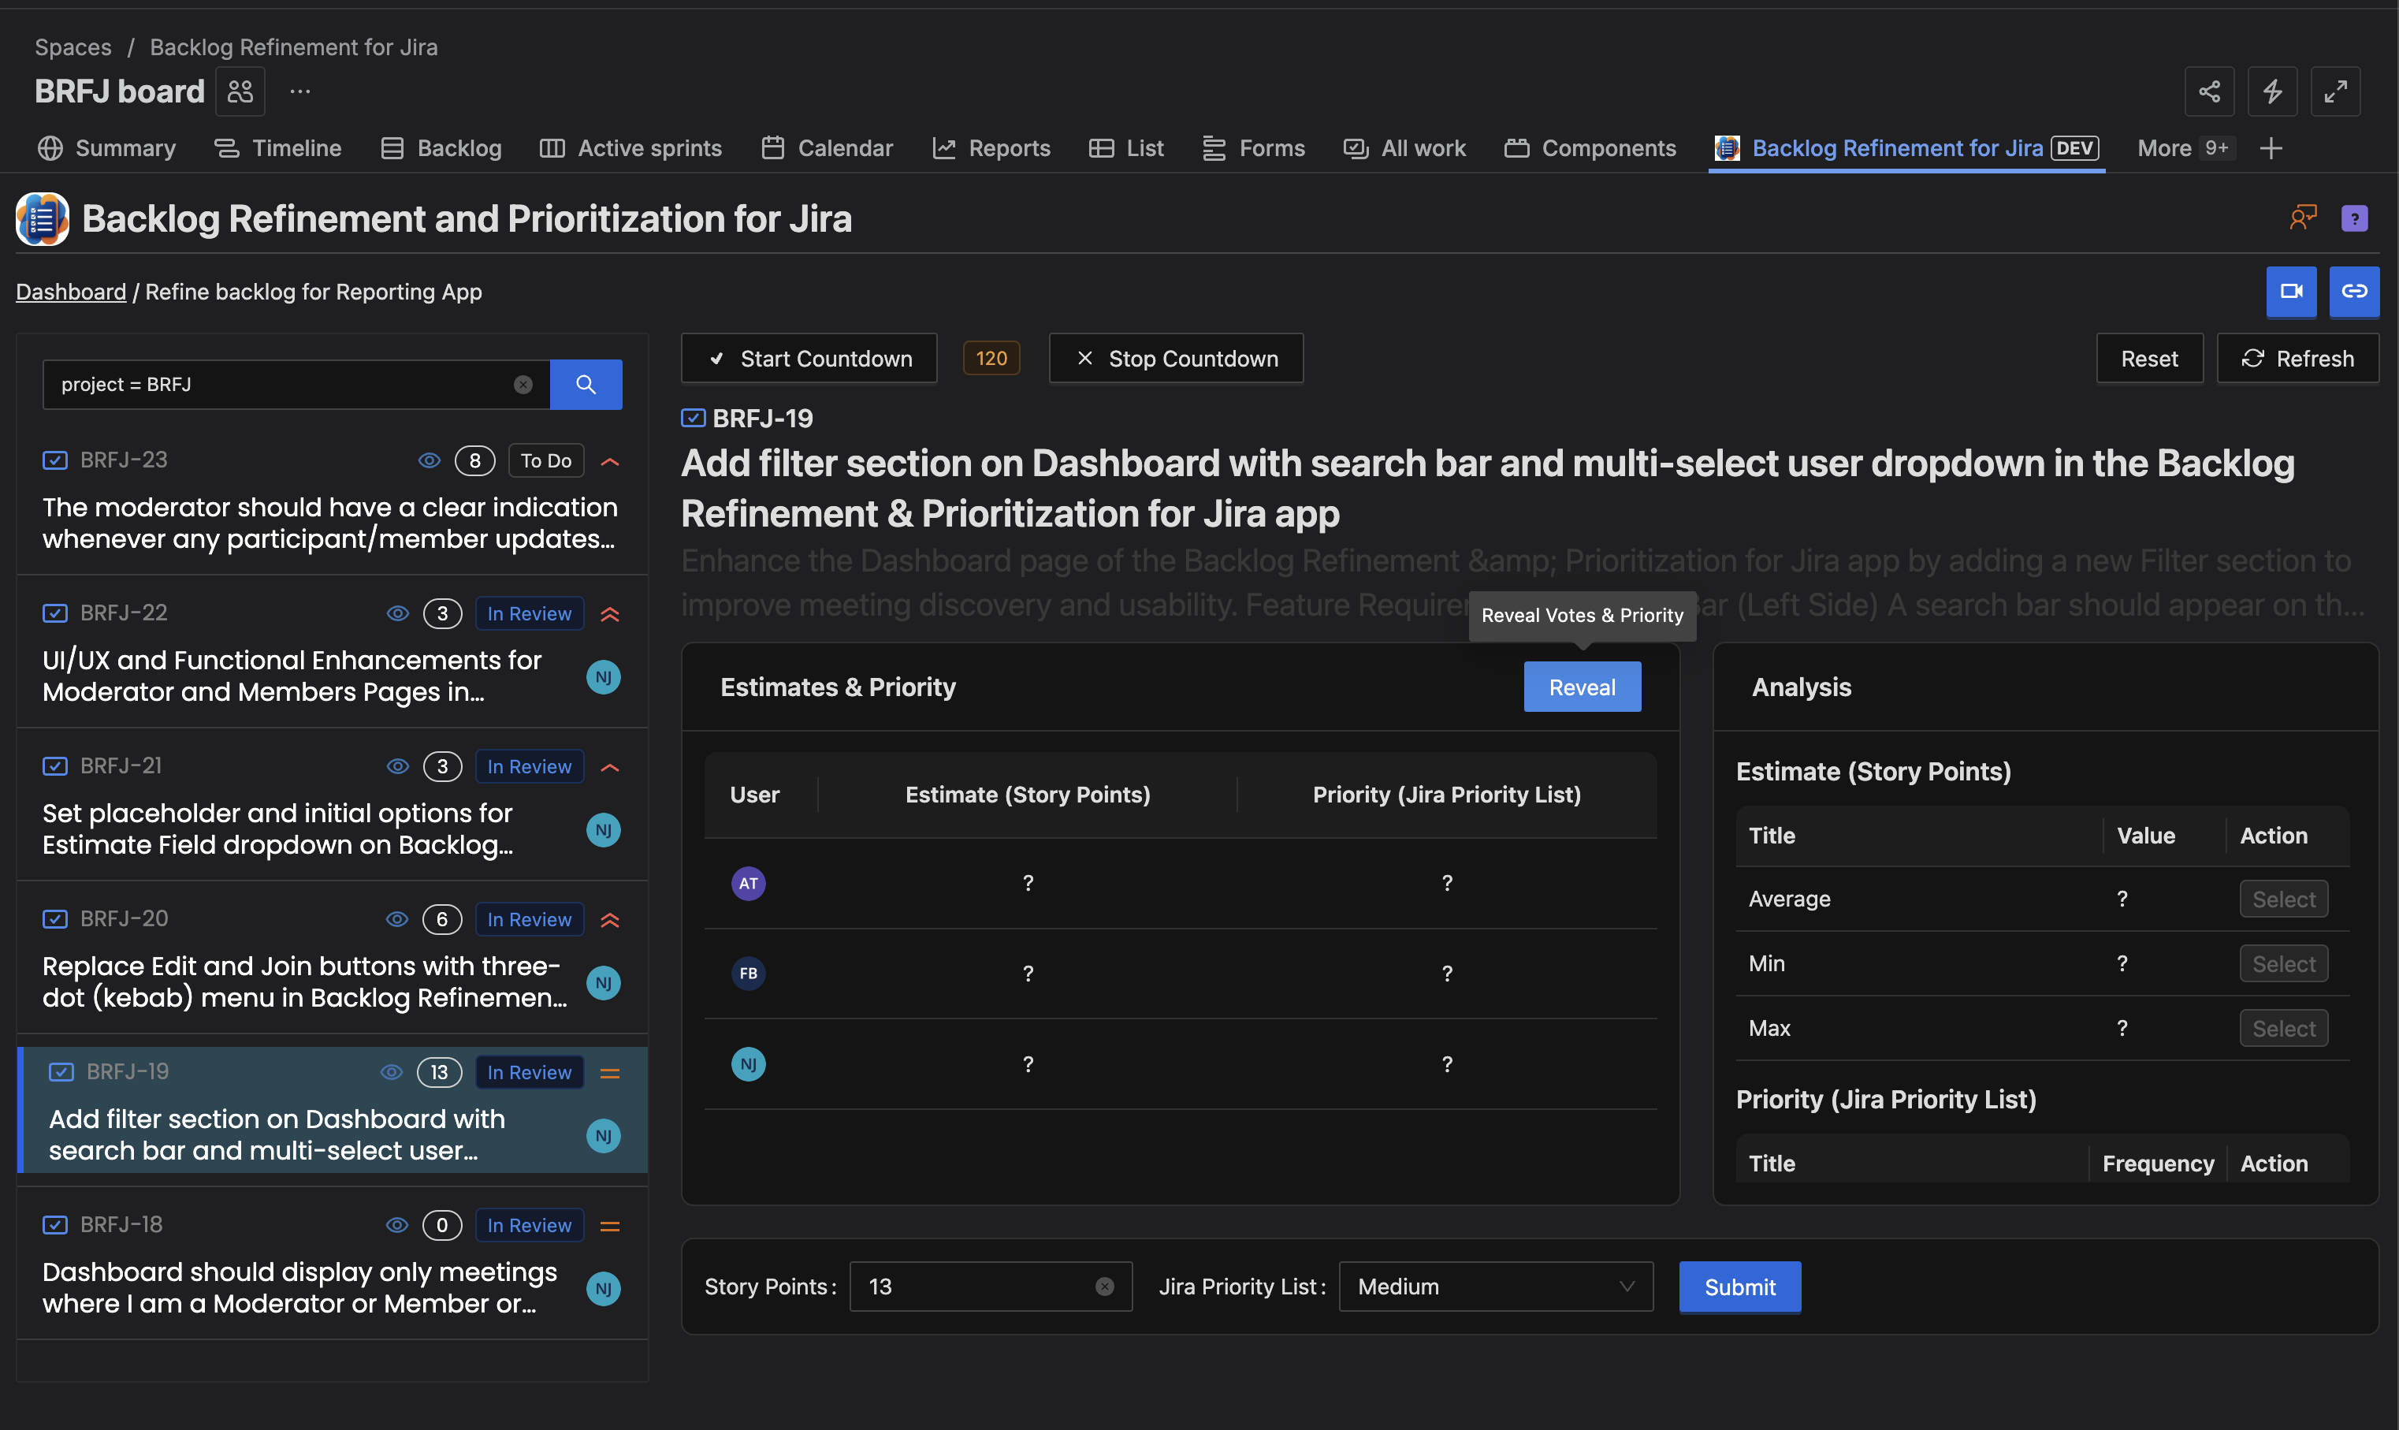Open the automation lightning bolt icon
Viewport: 2399px width, 1430px height.
(2272, 91)
